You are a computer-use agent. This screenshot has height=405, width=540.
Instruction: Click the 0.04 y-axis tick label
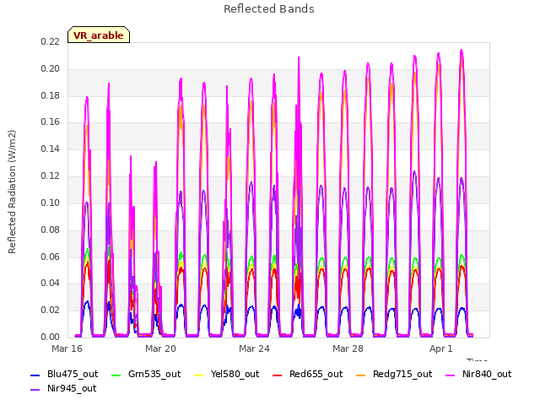50,283
